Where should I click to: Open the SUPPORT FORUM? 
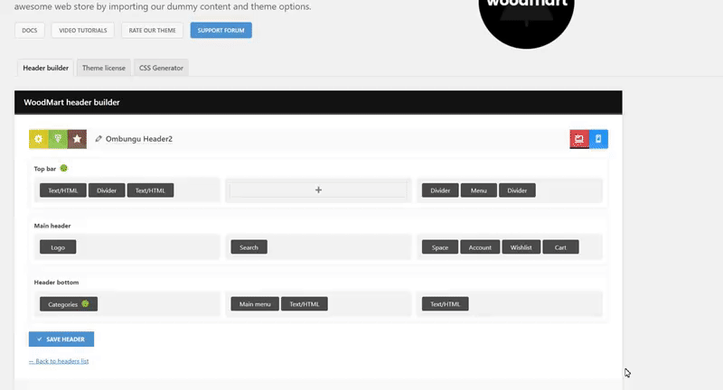[221, 31]
